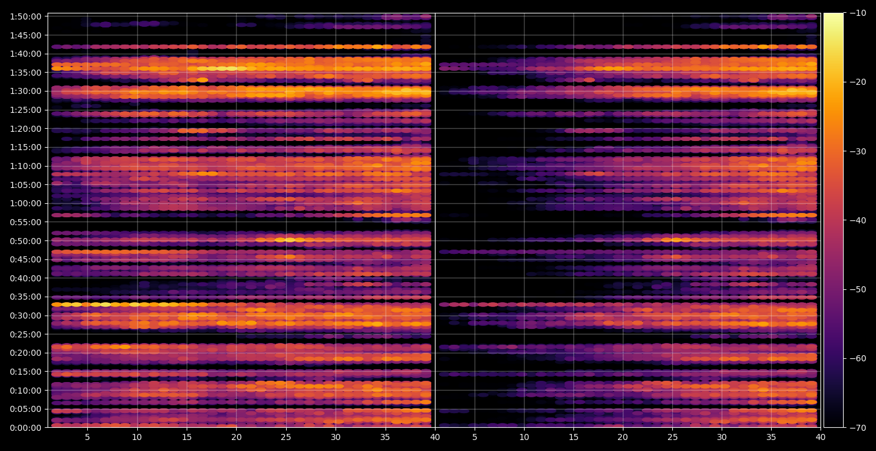Select x-axis label 30 of the left heatmap
876x451 pixels.
pos(336,438)
